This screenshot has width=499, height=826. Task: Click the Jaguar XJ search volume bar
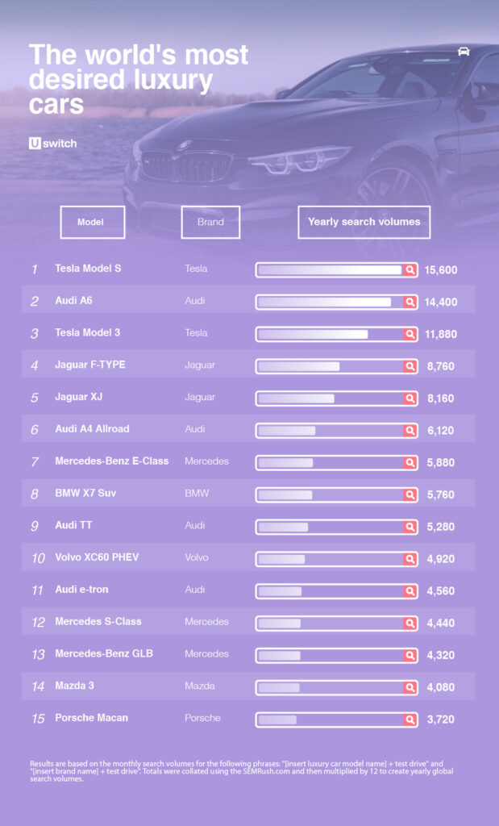331,398
